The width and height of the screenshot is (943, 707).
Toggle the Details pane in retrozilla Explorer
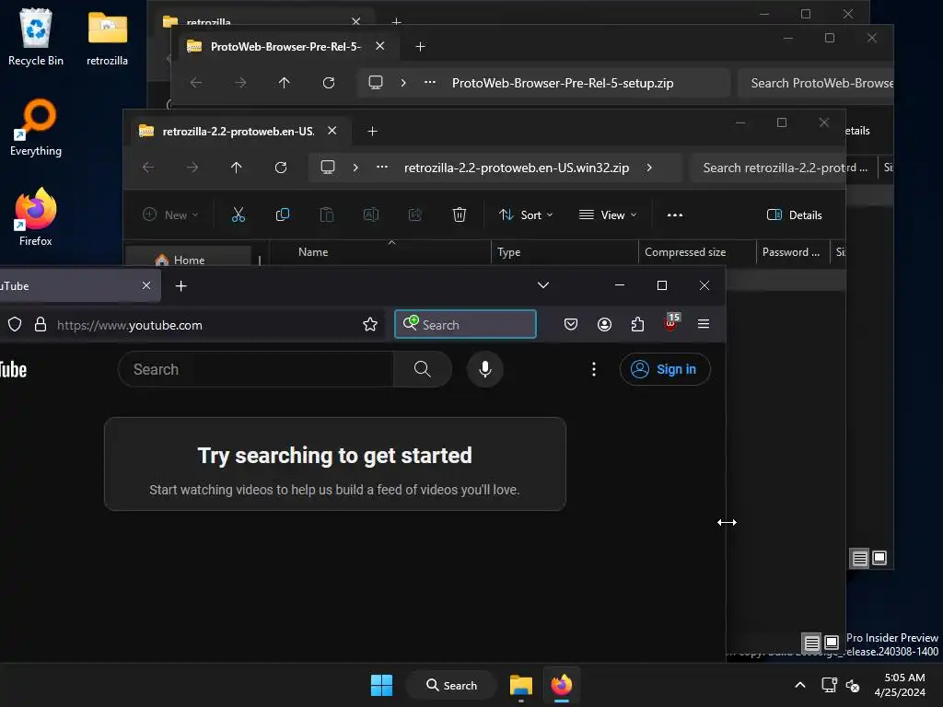tap(795, 214)
